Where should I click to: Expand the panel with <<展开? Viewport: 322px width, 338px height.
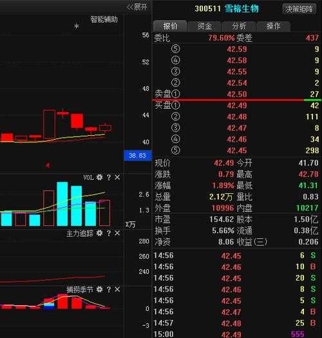pos(137,7)
